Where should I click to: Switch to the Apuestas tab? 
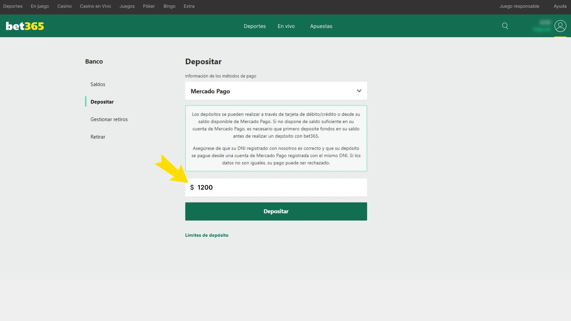click(x=321, y=26)
